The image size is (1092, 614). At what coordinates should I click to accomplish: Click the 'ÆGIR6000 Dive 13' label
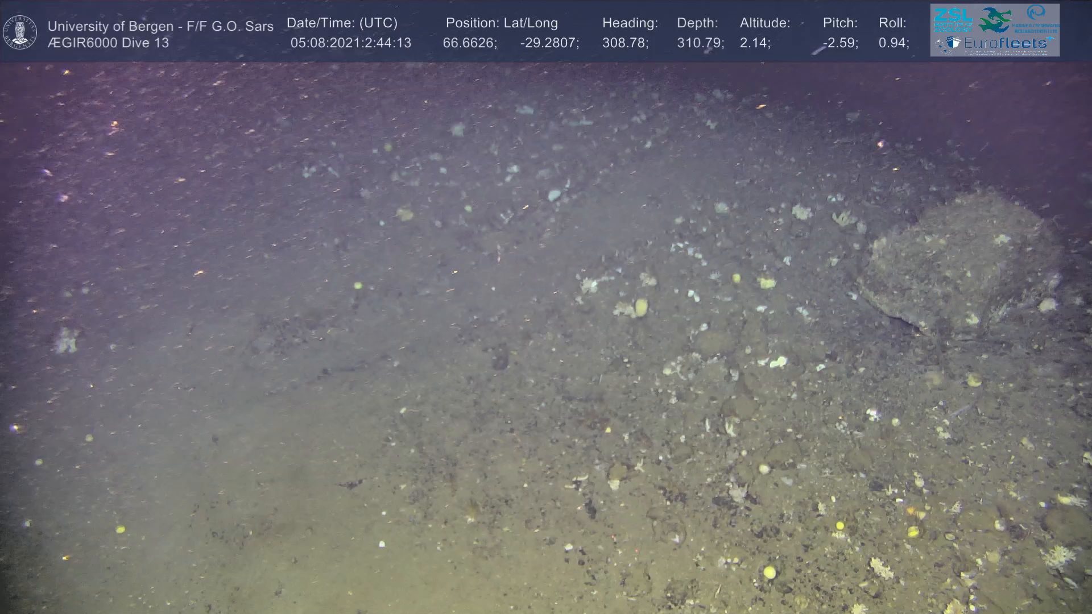click(108, 43)
